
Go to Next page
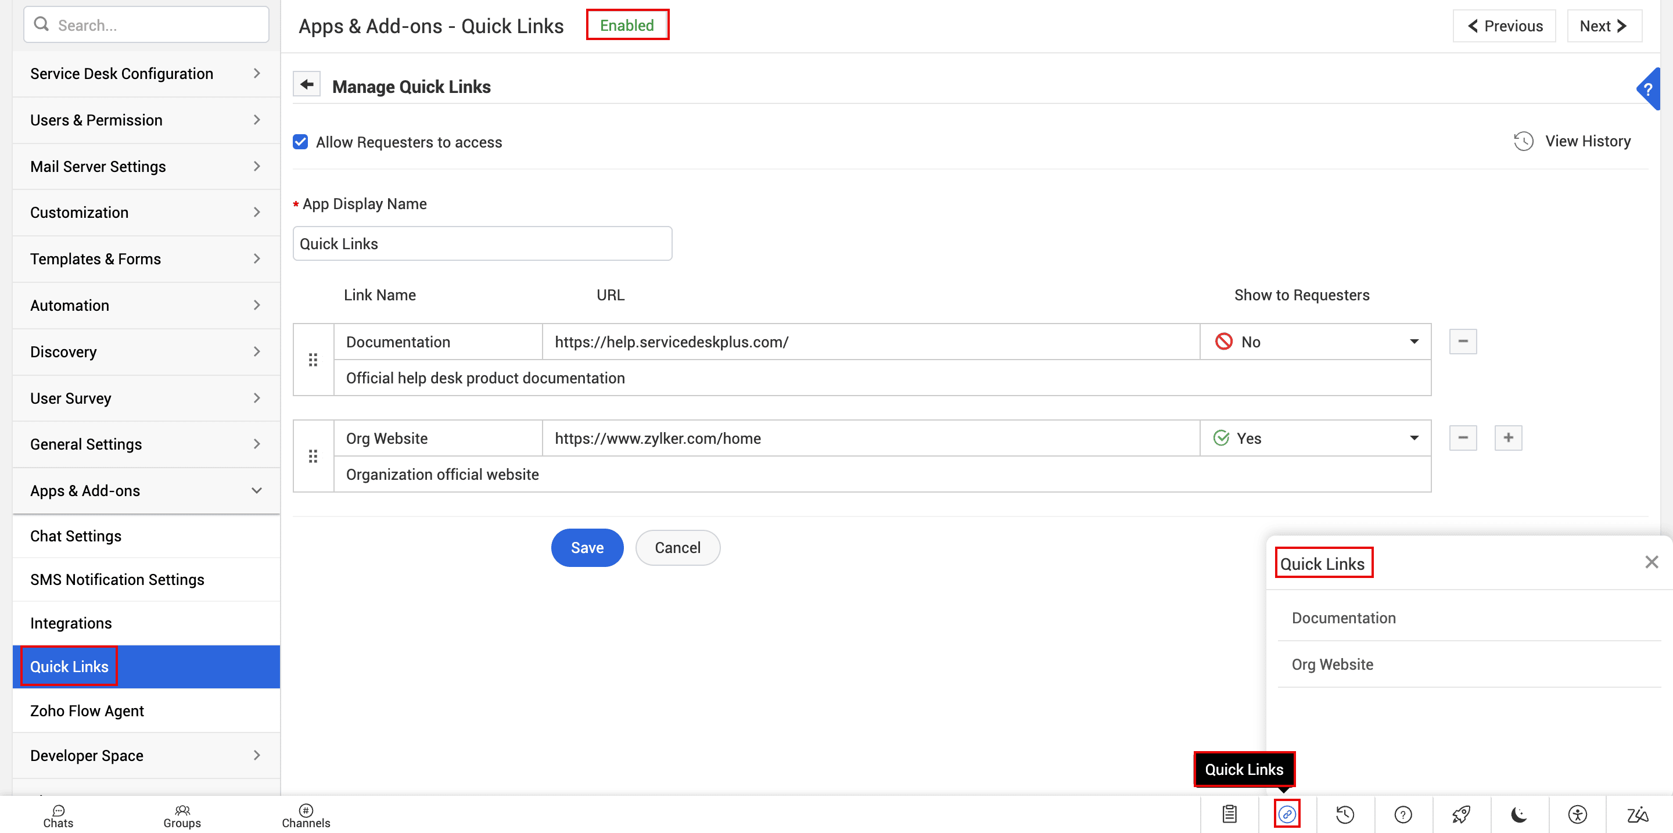[x=1604, y=26]
